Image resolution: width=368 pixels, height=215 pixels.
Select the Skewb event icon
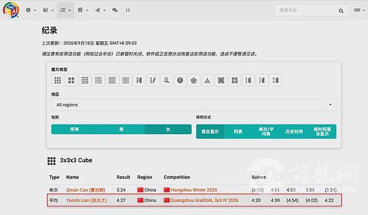[x=221, y=80]
